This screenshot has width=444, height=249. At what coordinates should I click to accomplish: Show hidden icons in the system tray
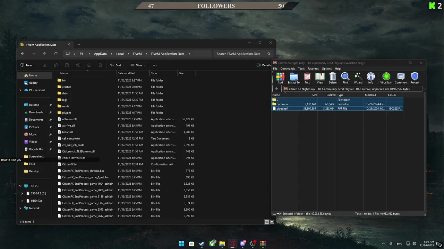click(x=384, y=243)
